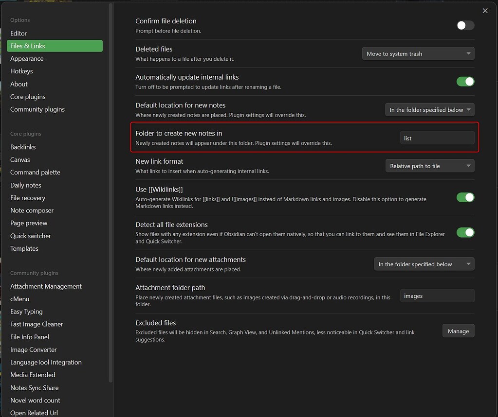Switch to the Appearance settings section
This screenshot has height=417, width=498.
pyautogui.click(x=27, y=58)
